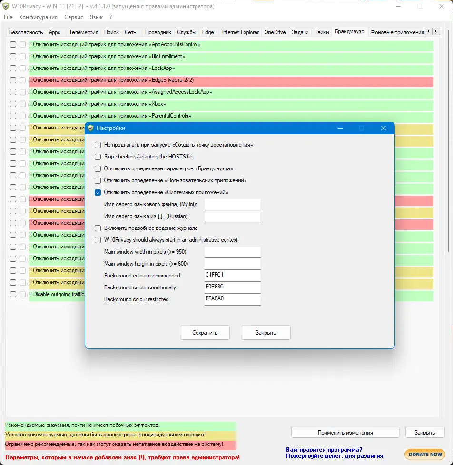Viewport: 453px width, 465px height.
Task: Uncheck «Отключить определение Системных приложений»
Action: coord(98,192)
